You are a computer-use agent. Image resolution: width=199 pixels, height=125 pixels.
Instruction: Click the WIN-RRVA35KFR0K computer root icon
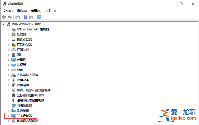(8, 24)
